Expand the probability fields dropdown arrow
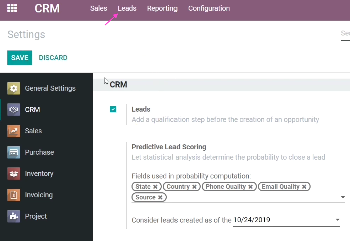350x241 pixels. (x=343, y=197)
